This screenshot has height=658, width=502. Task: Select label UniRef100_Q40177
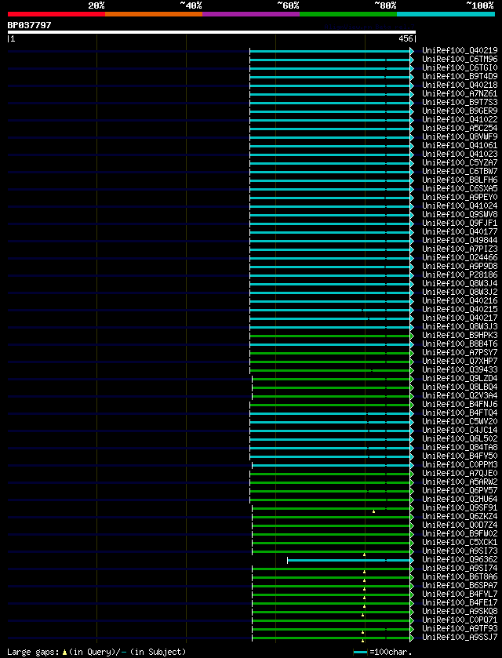[x=460, y=232]
